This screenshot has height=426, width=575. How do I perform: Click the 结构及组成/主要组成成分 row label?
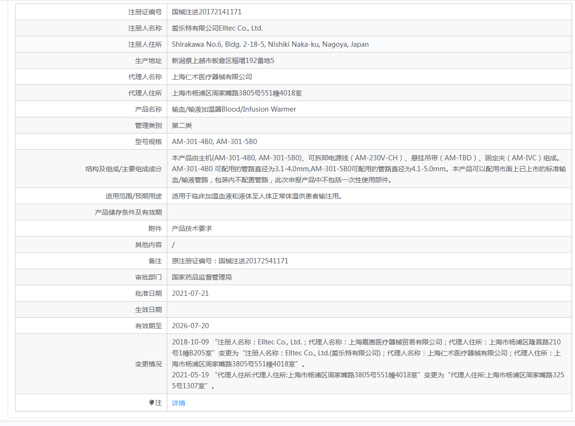click(123, 169)
